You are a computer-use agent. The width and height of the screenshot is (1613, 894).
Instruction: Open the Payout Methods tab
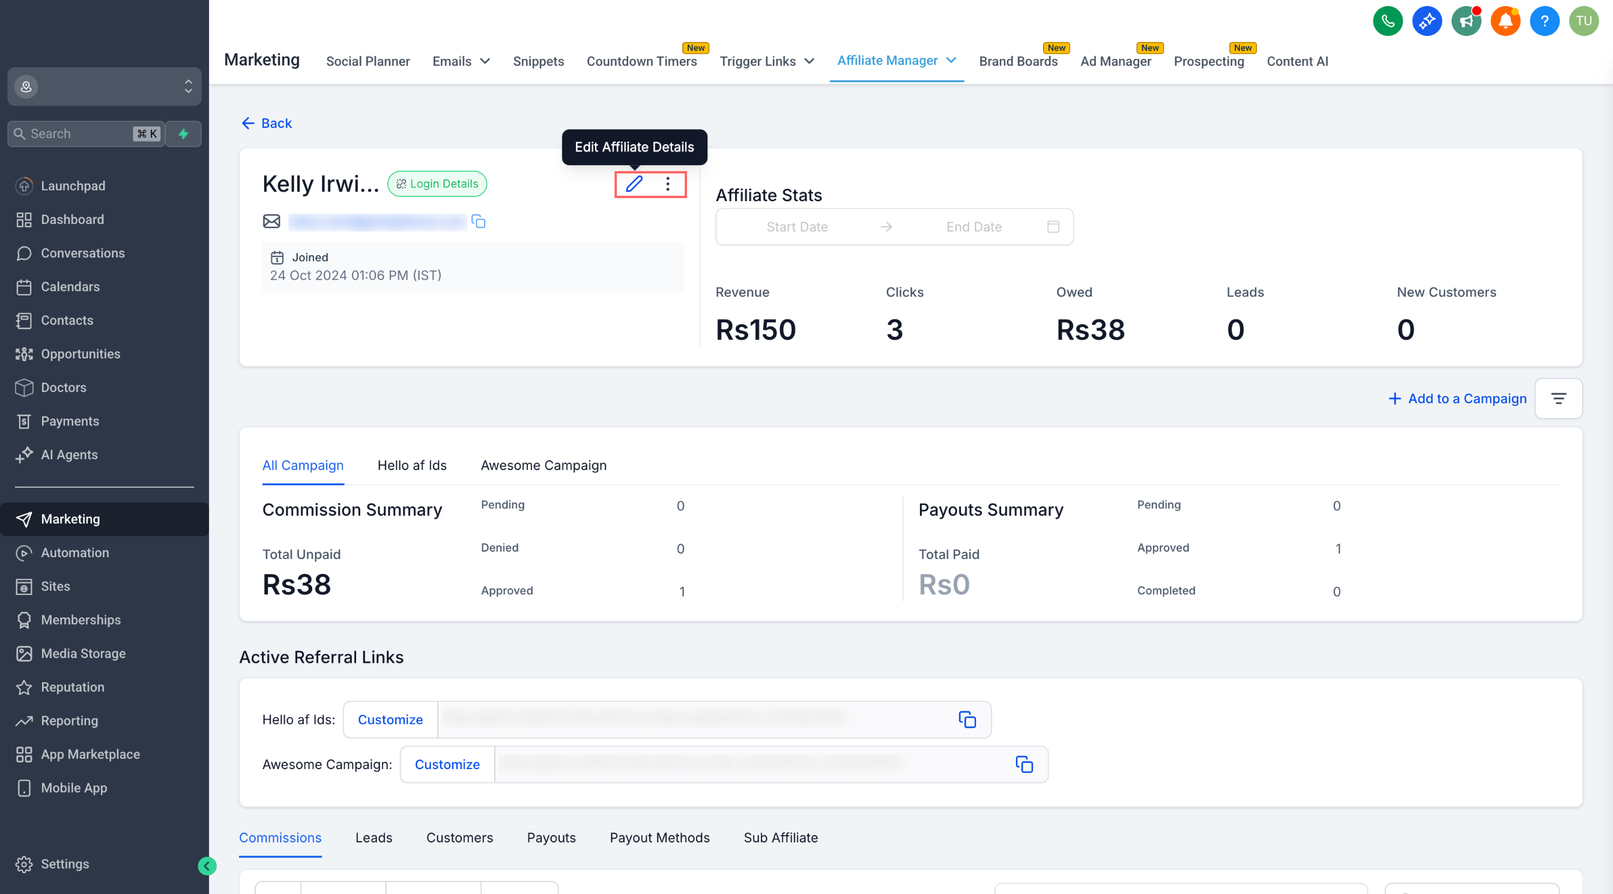click(659, 838)
